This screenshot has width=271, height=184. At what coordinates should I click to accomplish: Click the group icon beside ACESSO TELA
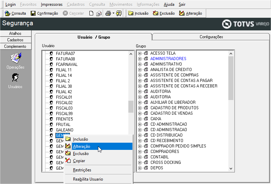coord(146,53)
